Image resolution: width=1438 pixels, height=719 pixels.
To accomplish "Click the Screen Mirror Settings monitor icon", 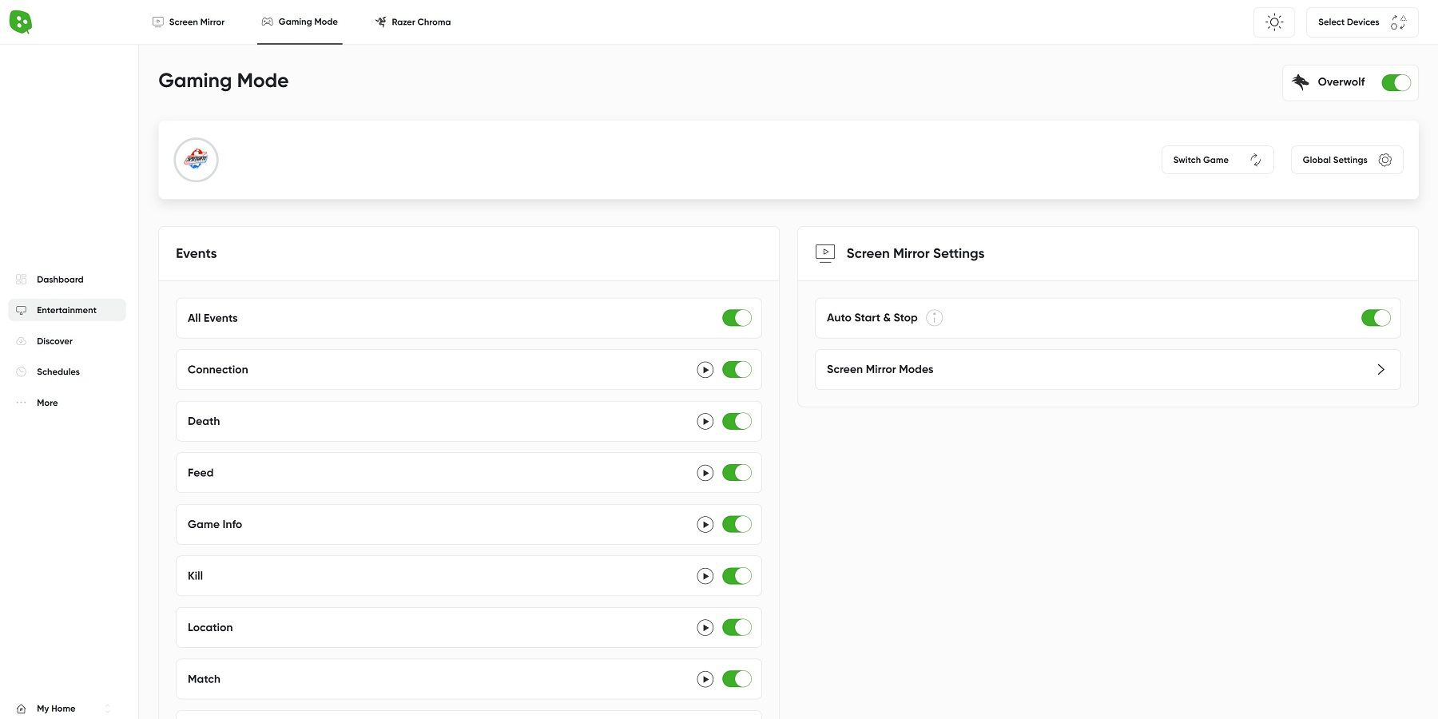I will click(825, 253).
